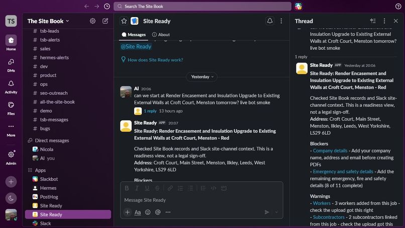
Task: Open the Company details link in thread
Action: tap(330, 150)
